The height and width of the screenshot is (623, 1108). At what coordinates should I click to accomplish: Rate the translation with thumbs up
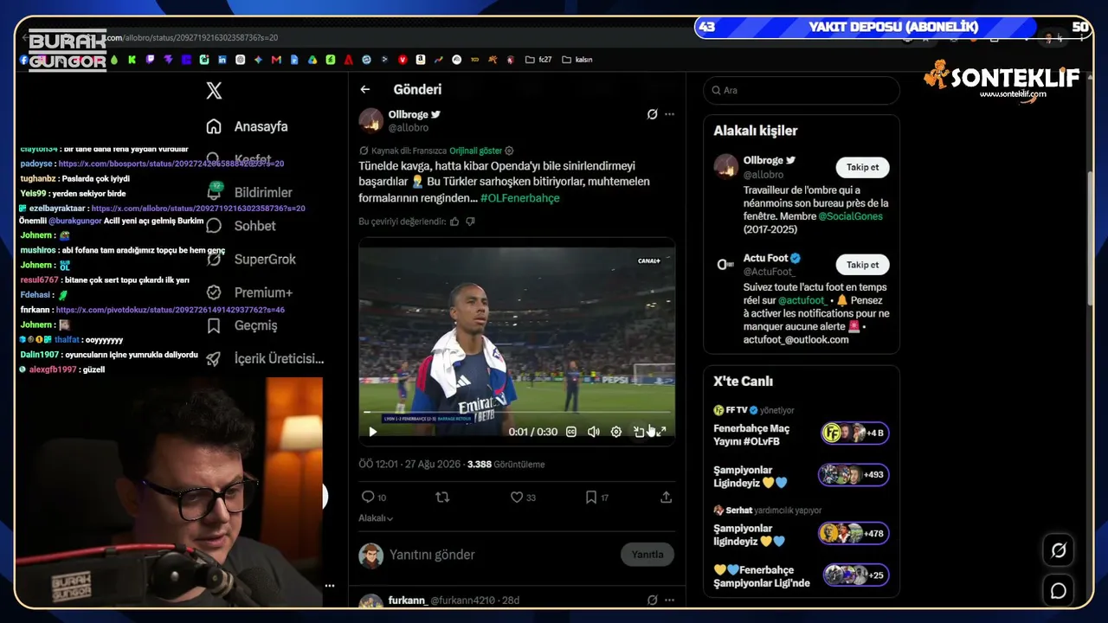click(454, 222)
